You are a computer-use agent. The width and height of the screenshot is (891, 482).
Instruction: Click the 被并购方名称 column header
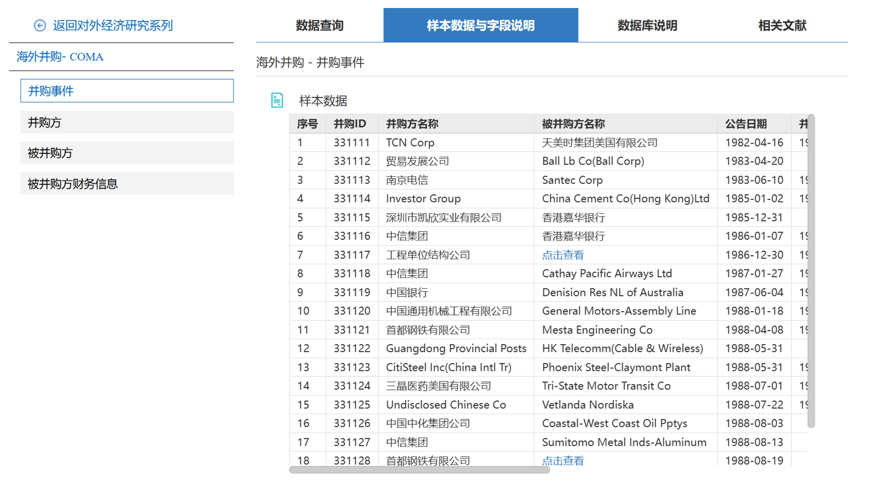[573, 124]
